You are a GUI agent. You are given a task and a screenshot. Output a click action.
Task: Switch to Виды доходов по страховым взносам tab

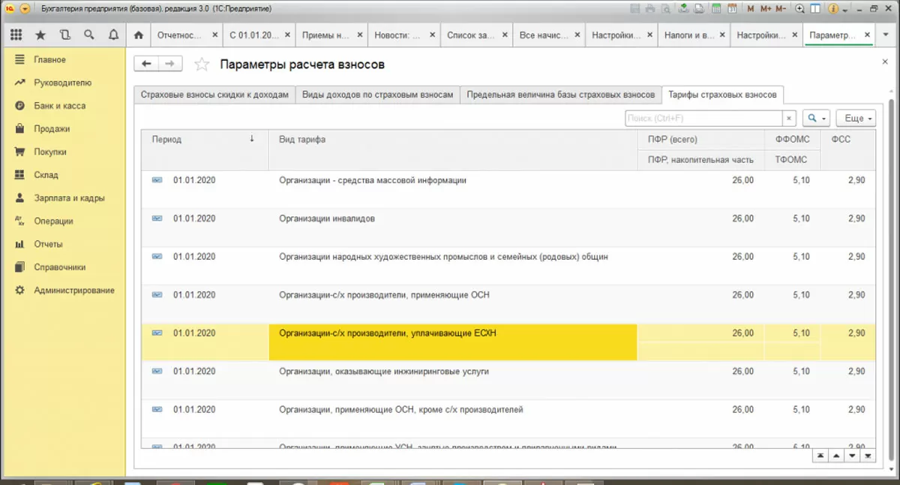378,95
